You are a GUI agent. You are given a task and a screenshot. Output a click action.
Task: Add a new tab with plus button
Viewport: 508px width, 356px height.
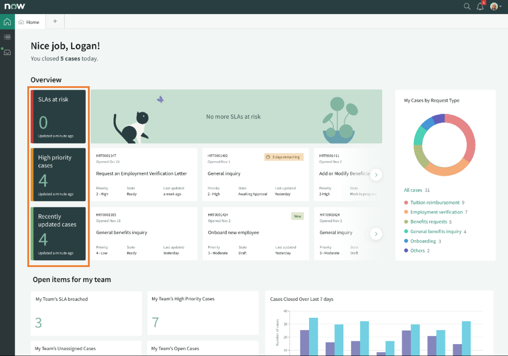pos(55,21)
